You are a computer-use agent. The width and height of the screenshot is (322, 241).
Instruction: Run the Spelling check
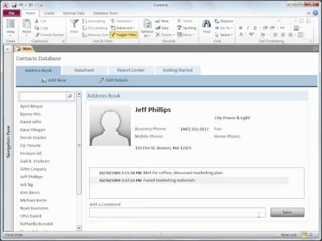(186, 28)
